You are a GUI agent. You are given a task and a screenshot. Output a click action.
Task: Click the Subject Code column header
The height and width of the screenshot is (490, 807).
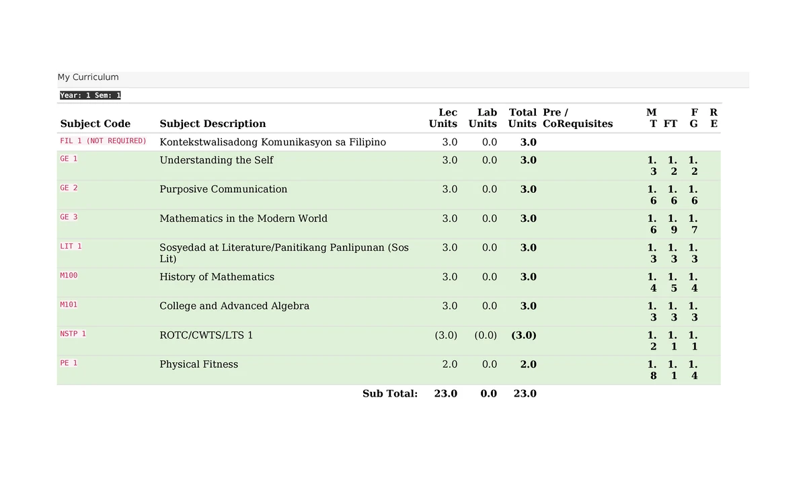[95, 124]
